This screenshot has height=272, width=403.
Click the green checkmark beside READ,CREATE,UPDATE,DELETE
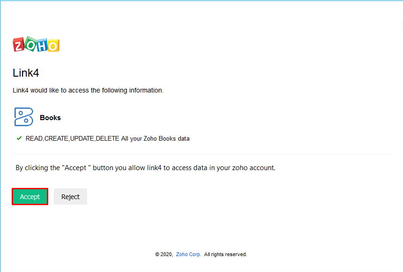(19, 138)
